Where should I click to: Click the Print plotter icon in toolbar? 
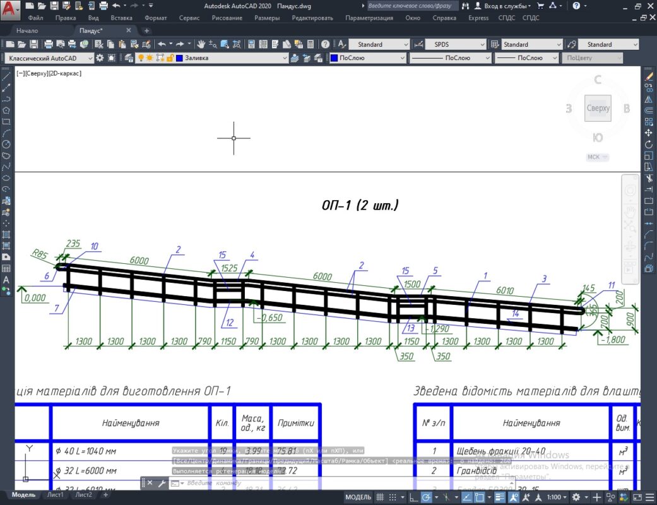click(49, 44)
